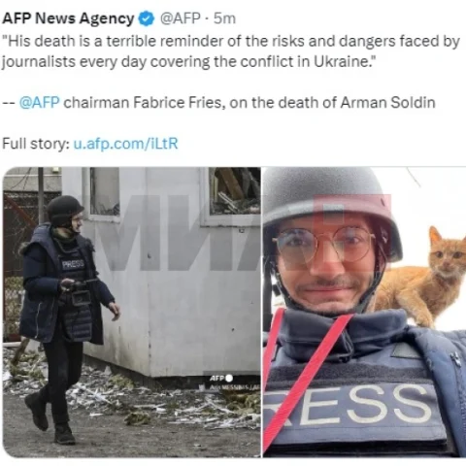Image resolution: width=466 pixels, height=466 pixels.
Task: Open the 5m timestamp of the tweet
Action: [x=224, y=18]
